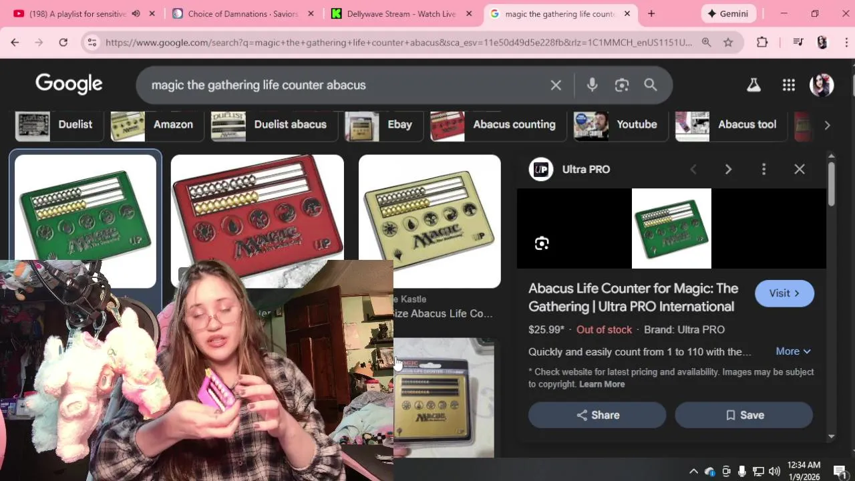The width and height of the screenshot is (855, 481).
Task: Filter images by Youtube chip
Action: point(621,125)
